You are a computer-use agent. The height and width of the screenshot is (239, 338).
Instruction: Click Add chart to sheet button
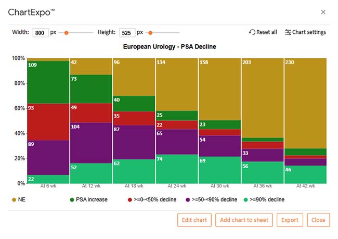(244, 220)
